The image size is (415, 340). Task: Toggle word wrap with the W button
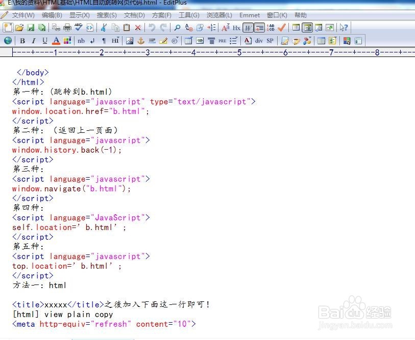click(x=248, y=27)
